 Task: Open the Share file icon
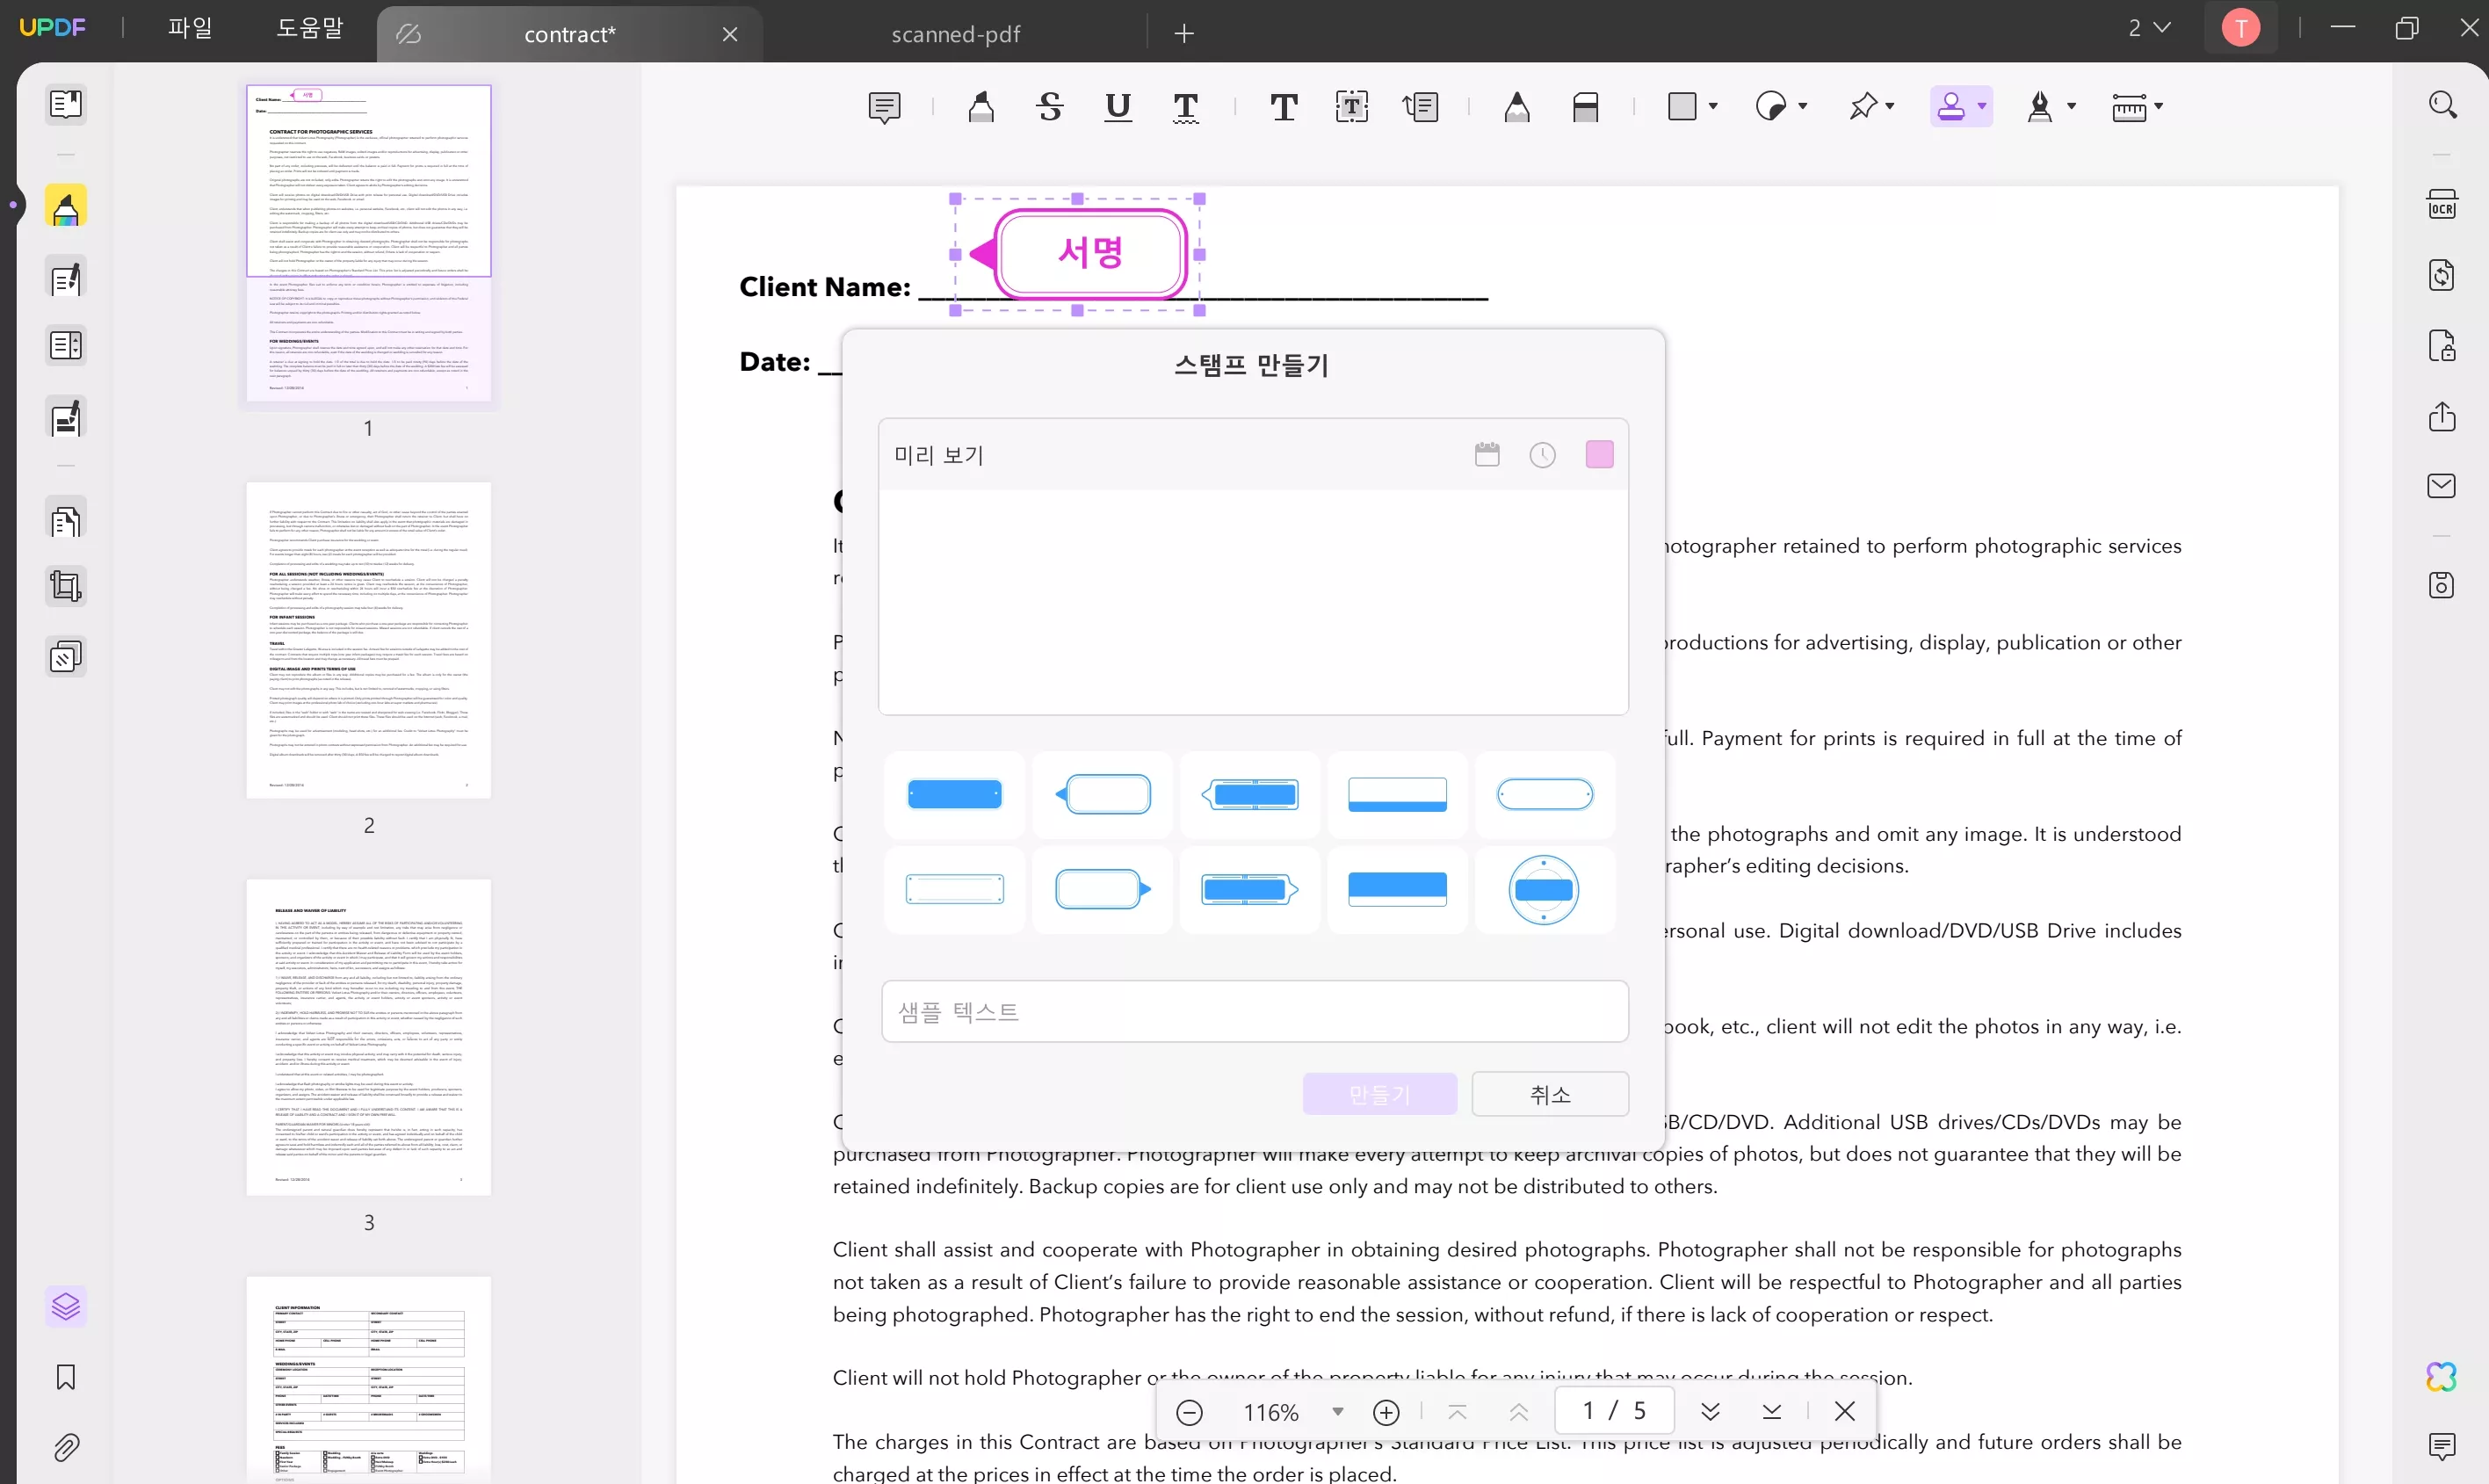tap(2442, 416)
